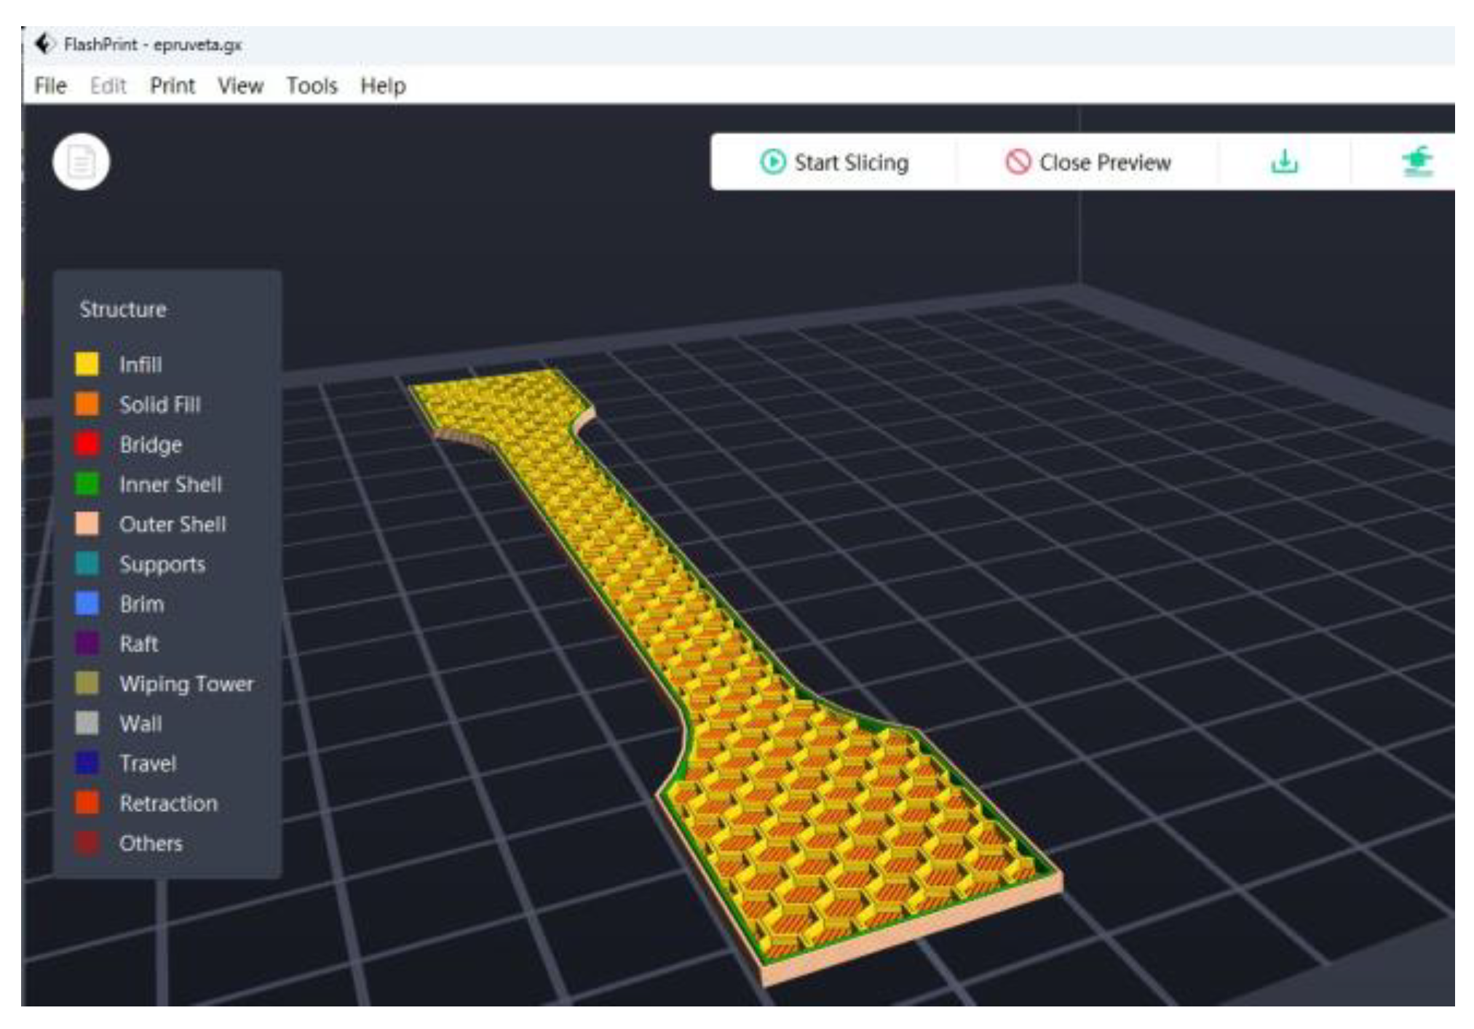
Task: Click the peach Outer Shell swatch
Action: (x=87, y=524)
